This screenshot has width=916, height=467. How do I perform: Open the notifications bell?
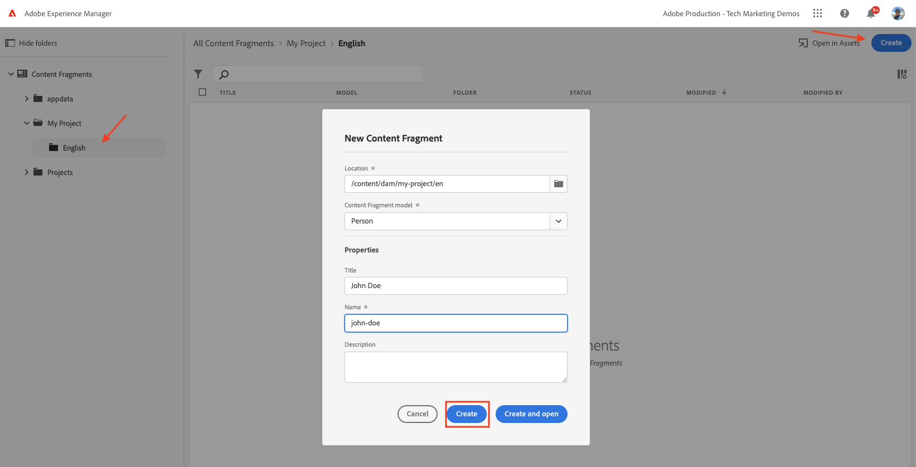pos(871,13)
